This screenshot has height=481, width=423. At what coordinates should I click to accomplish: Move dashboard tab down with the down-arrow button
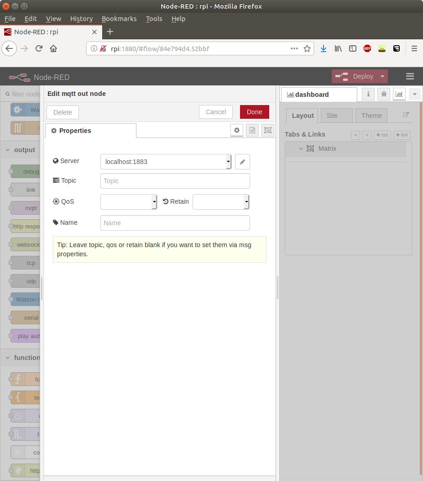[x=366, y=135]
